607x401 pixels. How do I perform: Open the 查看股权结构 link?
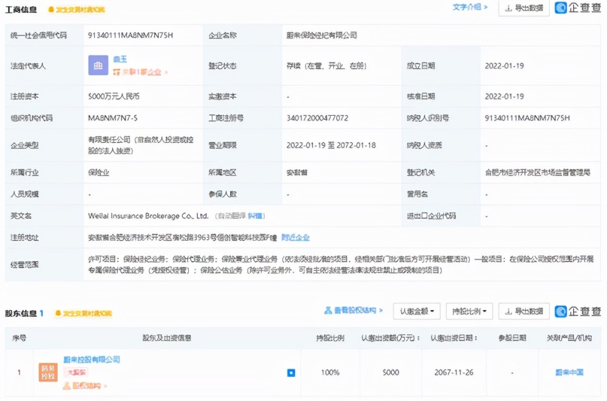coord(353,310)
